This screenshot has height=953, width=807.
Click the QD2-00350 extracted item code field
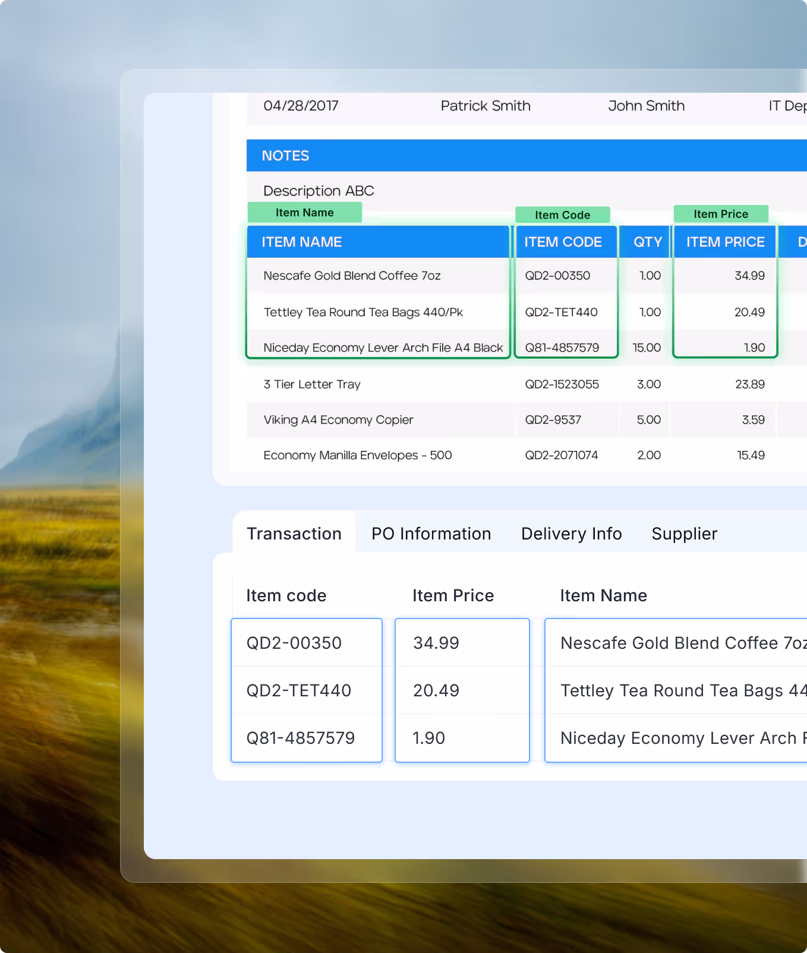(x=307, y=643)
